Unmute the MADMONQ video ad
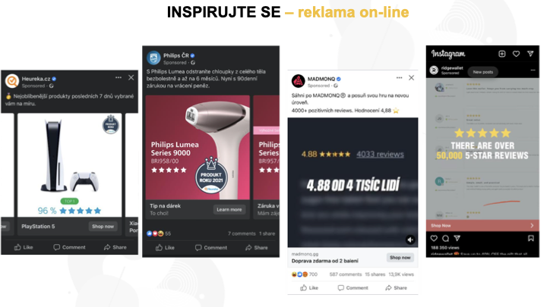Image resolution: width=547 pixels, height=307 pixels. 410,240
